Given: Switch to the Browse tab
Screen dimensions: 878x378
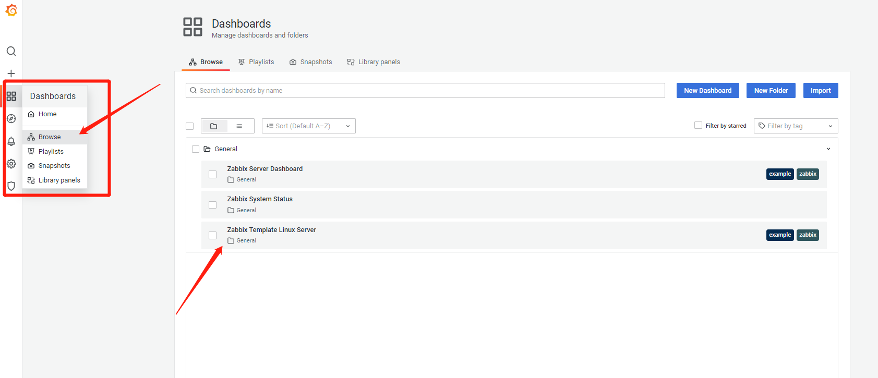Looking at the screenshot, I should [x=206, y=62].
